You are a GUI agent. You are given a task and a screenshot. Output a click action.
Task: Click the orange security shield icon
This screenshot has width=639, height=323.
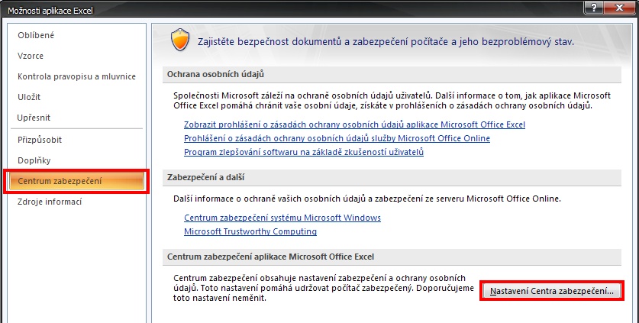tap(180, 40)
